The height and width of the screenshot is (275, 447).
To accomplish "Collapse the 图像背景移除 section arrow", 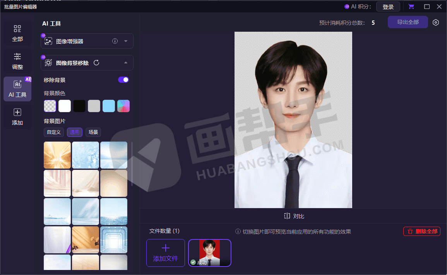I will (126, 63).
